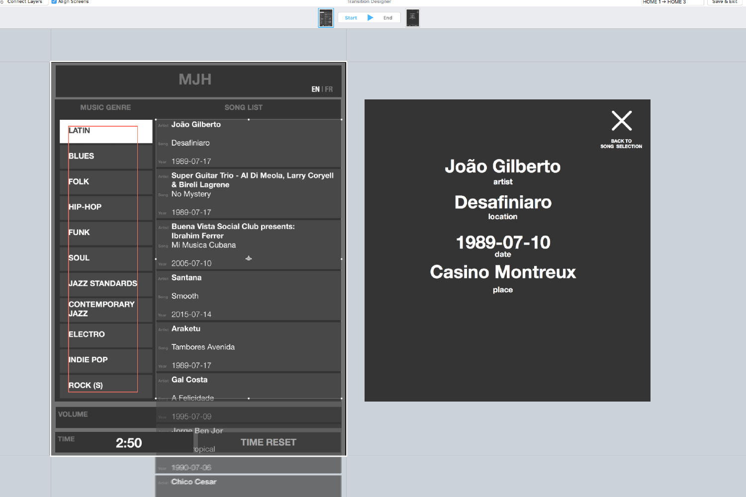Image resolution: width=746 pixels, height=497 pixels.
Task: Click the Casino Montreux place text
Action: 503,272
